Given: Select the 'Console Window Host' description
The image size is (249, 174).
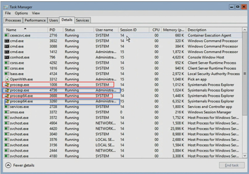Looking at the screenshot, I should 206,57.
